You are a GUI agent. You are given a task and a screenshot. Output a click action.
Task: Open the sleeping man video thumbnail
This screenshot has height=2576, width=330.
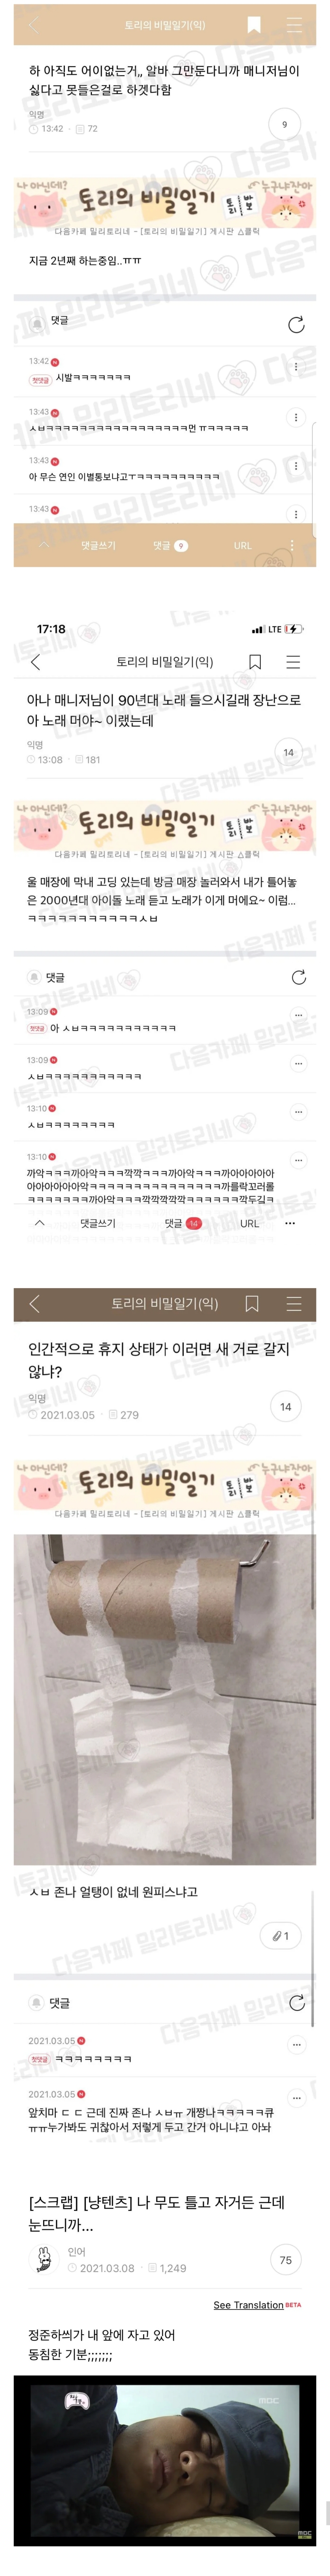[x=165, y=2460]
